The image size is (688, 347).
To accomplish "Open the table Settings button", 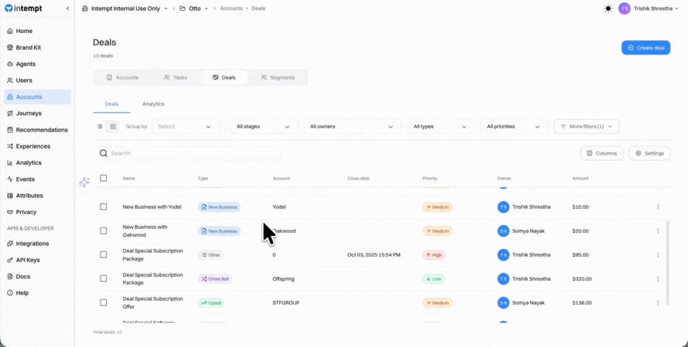I will click(649, 153).
